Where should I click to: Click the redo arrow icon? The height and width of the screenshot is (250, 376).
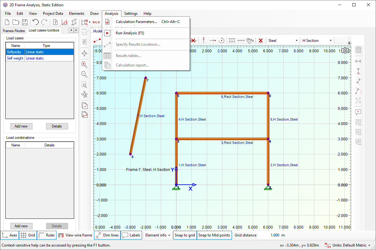click(44, 22)
